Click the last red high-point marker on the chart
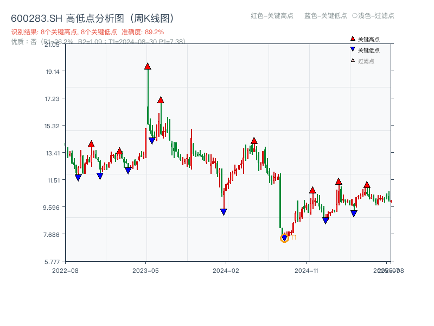Screen dimensions: 434x326 [367, 185]
